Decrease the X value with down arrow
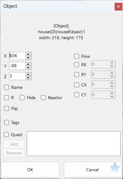Screen dimensions: 123x179 click(x=28, y=58)
